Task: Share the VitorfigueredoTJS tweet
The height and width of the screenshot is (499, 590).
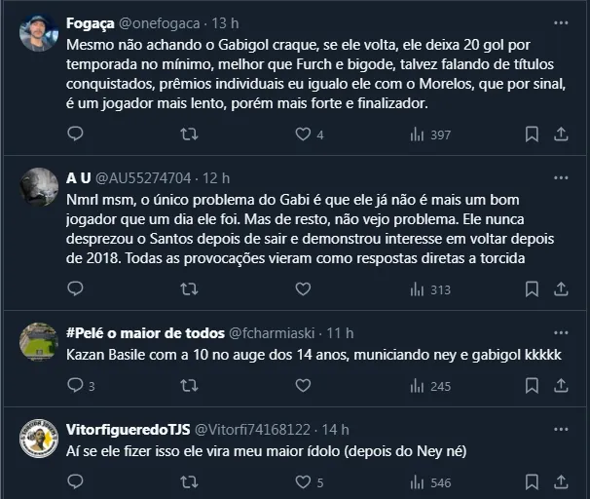Action: 562,481
